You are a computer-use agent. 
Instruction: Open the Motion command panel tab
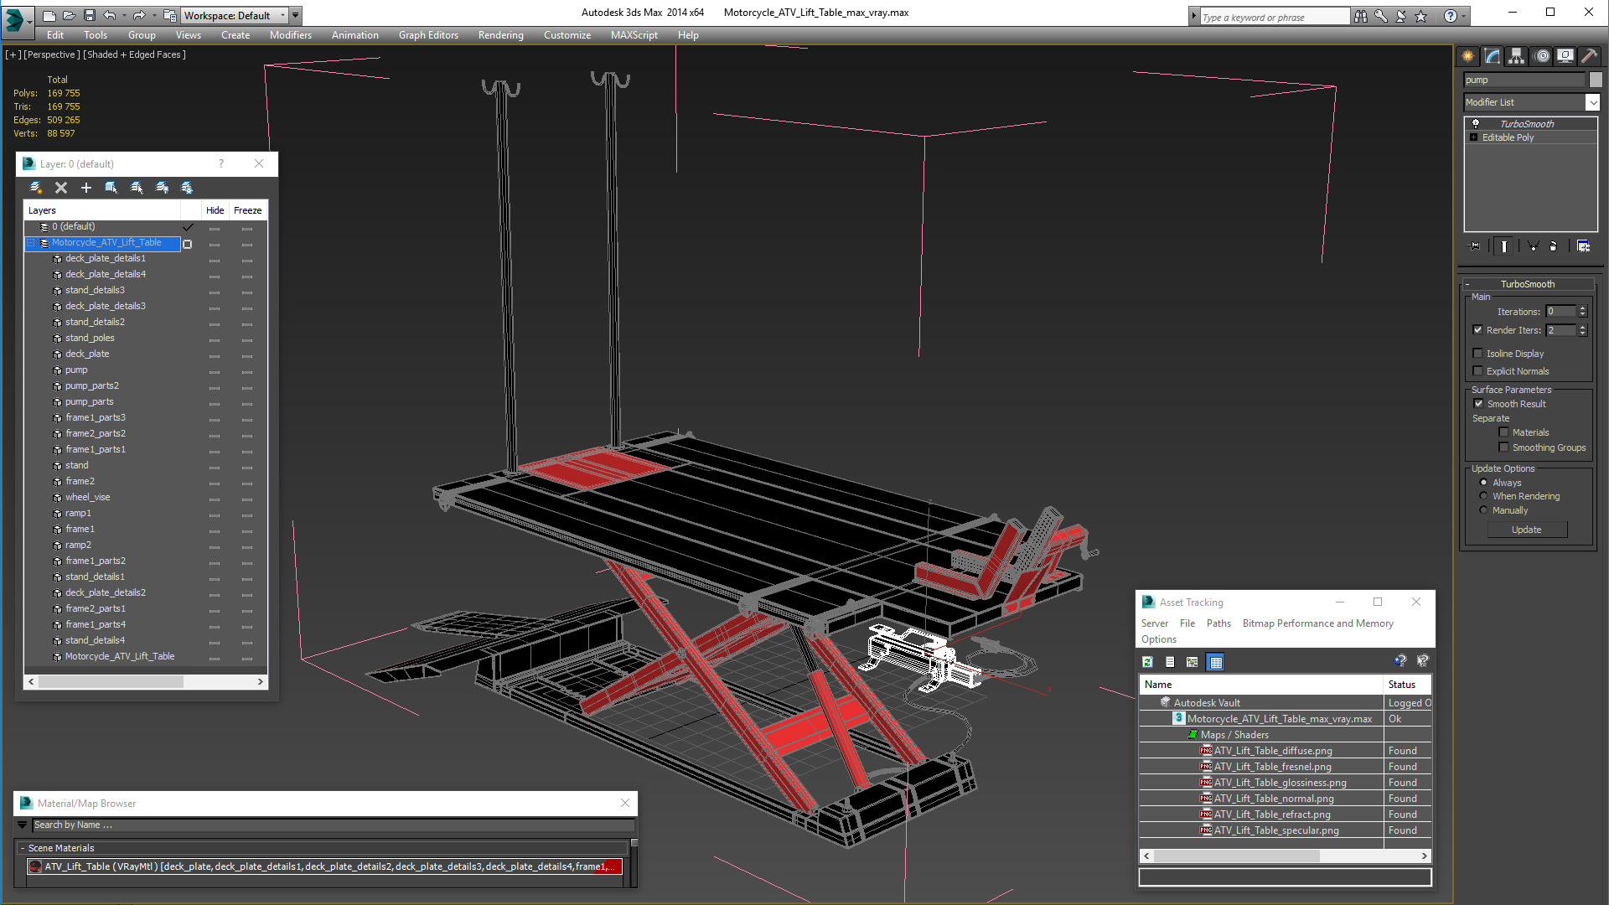pos(1542,56)
